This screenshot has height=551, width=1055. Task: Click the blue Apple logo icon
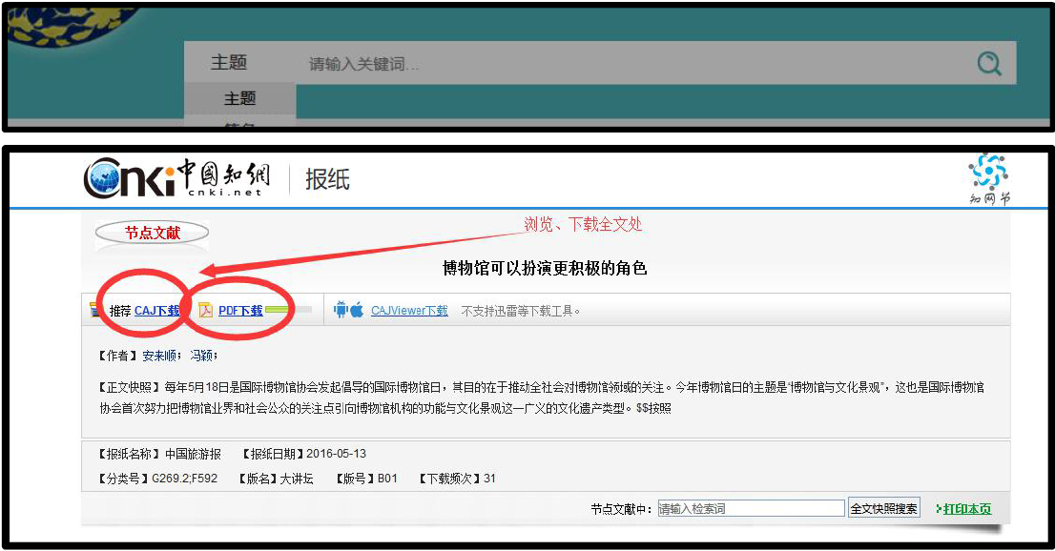(357, 310)
